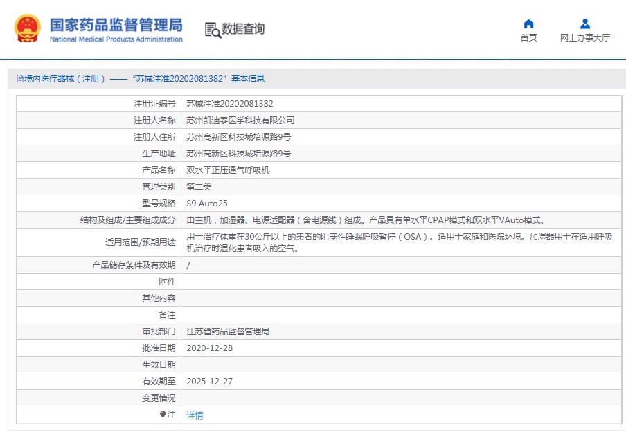The height and width of the screenshot is (439, 626).
Task: Click expiry date 2025-12-27
Action: coord(210,381)
